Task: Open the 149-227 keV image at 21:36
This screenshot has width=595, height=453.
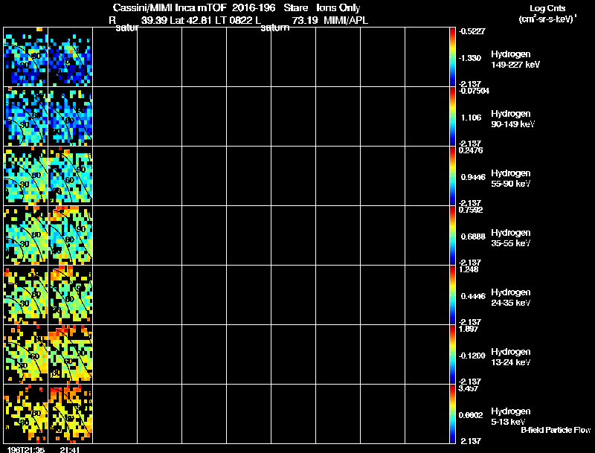Action: coord(26,57)
